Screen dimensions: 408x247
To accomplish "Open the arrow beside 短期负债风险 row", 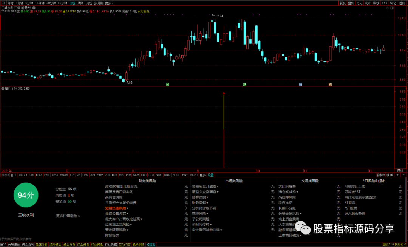I will (186, 208).
